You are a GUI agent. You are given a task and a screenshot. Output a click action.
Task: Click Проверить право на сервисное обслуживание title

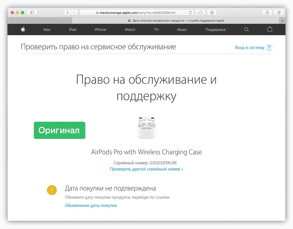coord(98,47)
